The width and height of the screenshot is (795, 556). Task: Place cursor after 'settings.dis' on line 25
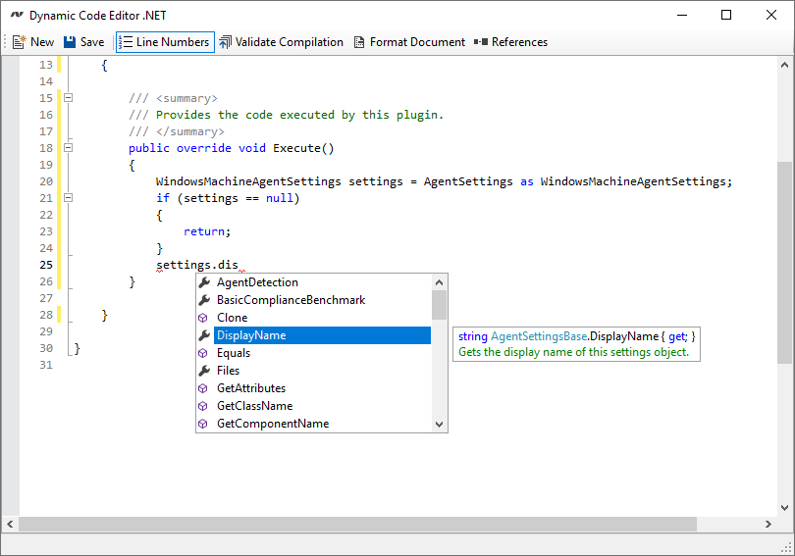tap(238, 265)
